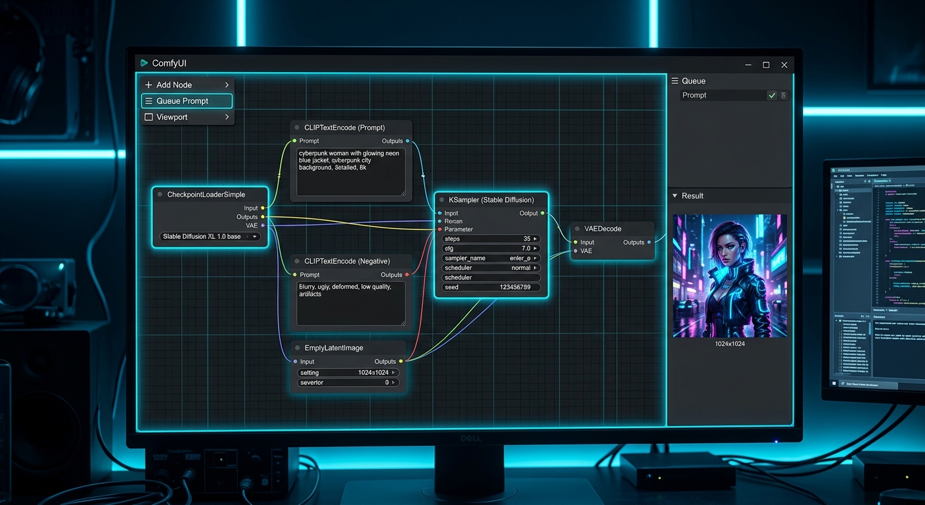This screenshot has width=925, height=505.
Task: Click the ComfyUI logo in the title bar
Action: (144, 63)
